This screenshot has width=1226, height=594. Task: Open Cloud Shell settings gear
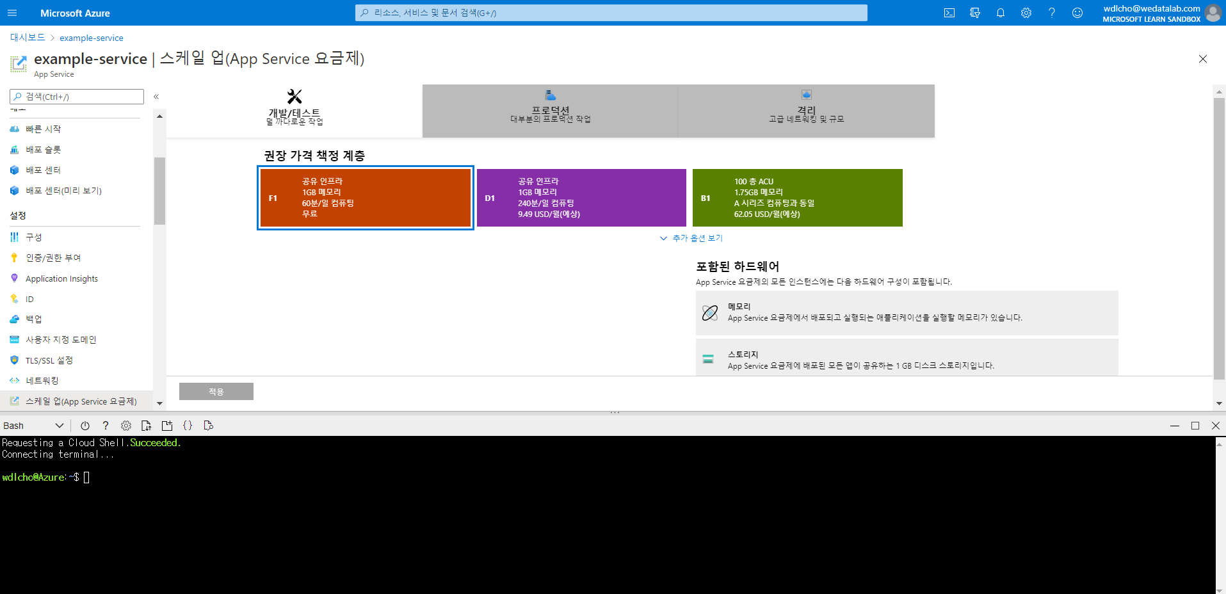click(x=126, y=426)
